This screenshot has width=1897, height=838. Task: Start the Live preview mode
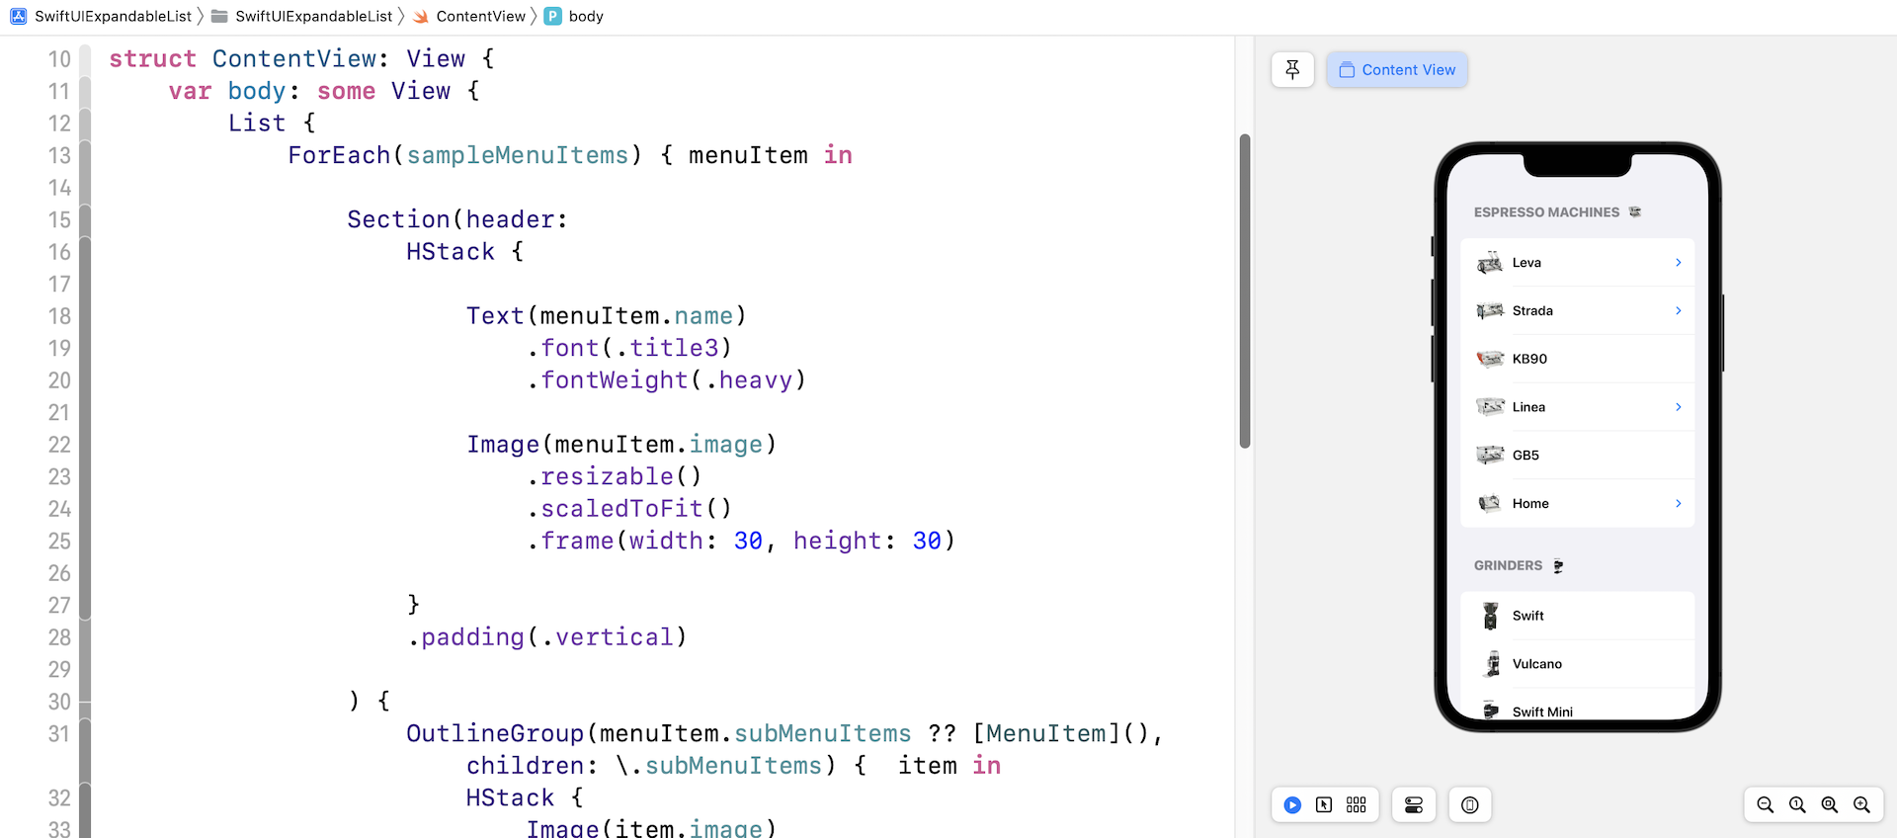[x=1292, y=805]
